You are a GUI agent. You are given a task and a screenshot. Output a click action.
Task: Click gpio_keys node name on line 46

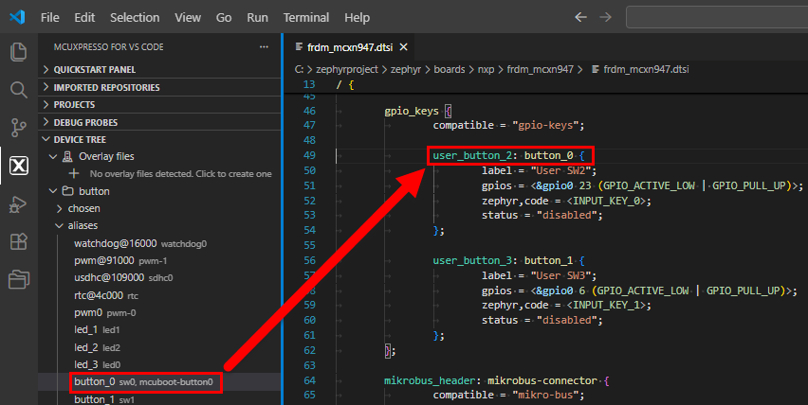[412, 111]
